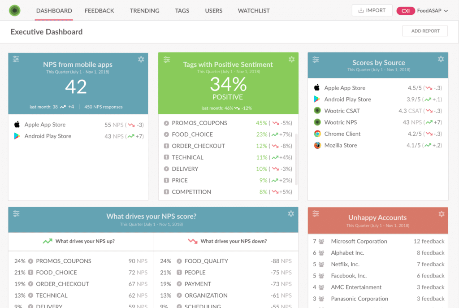Switch to the FEEDBACK tab
This screenshot has width=459, height=308.
pyautogui.click(x=99, y=10)
